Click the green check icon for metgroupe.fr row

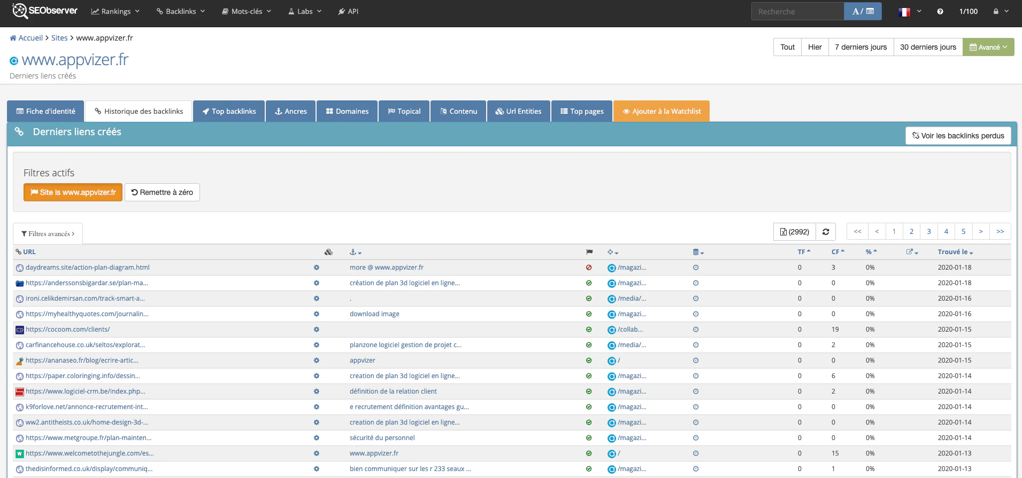(589, 438)
